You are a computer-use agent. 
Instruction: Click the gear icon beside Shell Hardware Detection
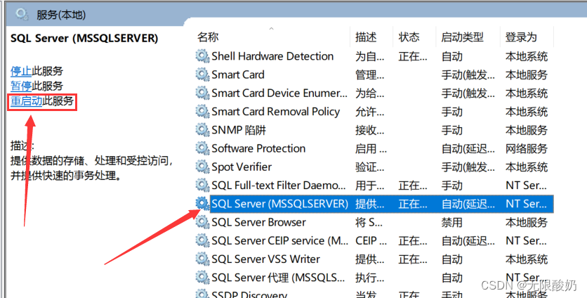202,56
